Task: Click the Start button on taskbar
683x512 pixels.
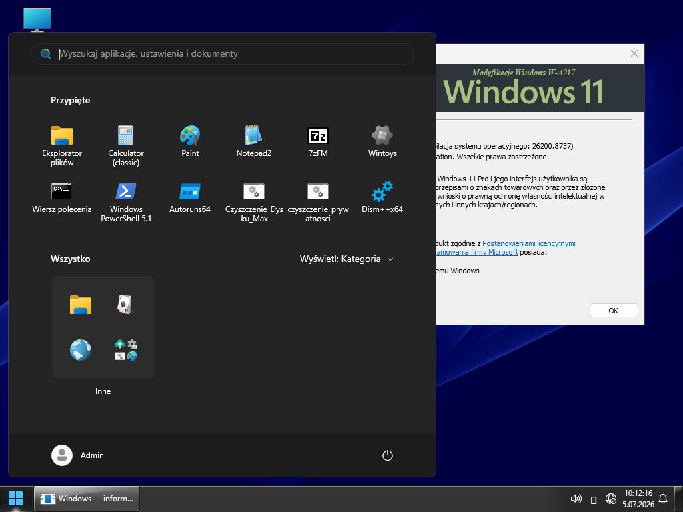Action: (16, 499)
